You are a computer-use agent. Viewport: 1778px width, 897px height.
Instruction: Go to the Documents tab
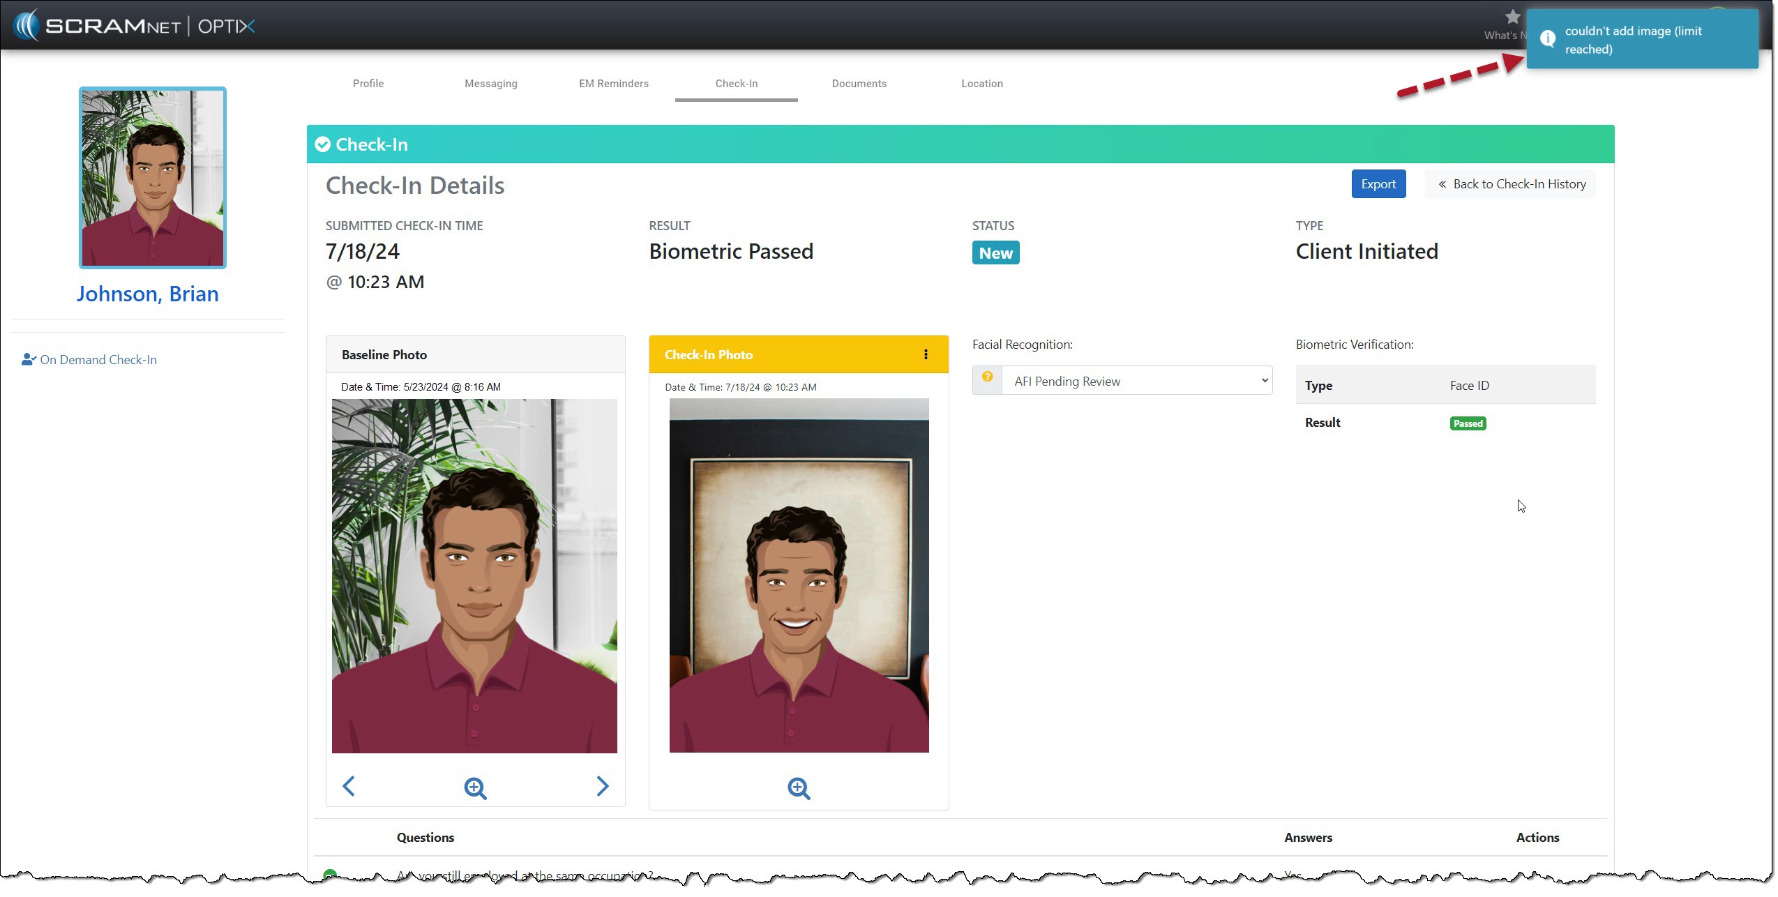(859, 84)
